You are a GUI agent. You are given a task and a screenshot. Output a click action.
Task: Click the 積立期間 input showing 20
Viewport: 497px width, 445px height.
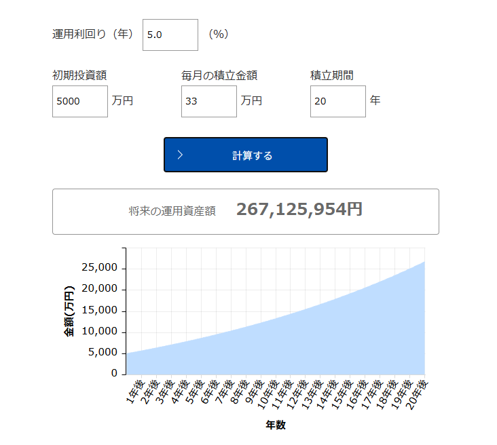click(x=337, y=101)
